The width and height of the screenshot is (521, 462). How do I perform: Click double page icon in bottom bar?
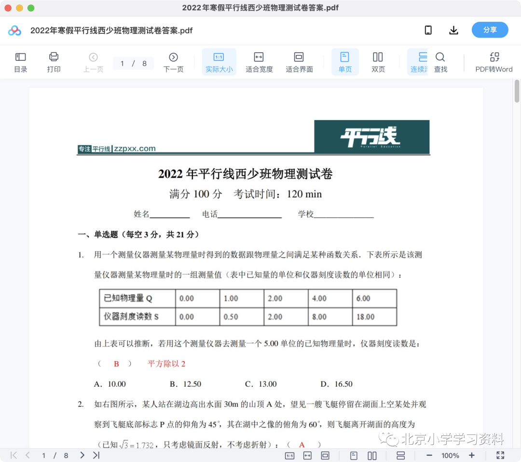(372, 456)
